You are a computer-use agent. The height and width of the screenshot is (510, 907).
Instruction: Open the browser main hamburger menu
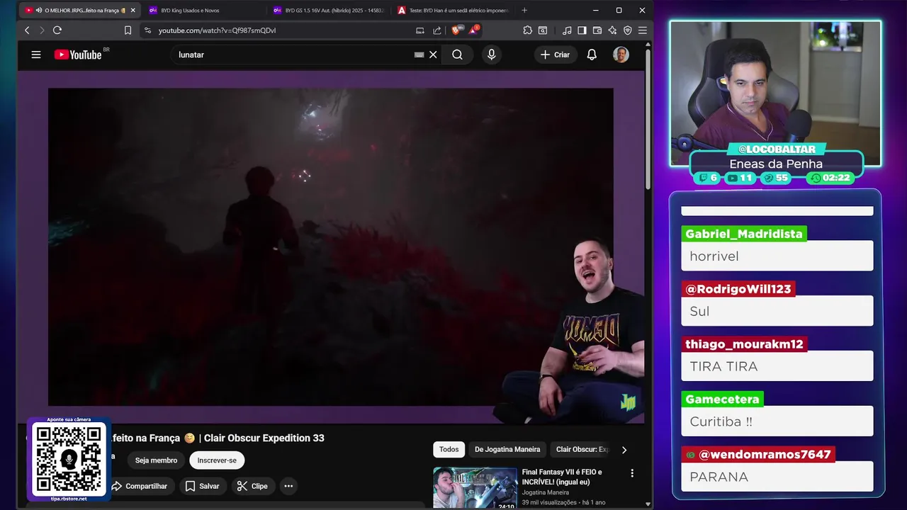[643, 30]
